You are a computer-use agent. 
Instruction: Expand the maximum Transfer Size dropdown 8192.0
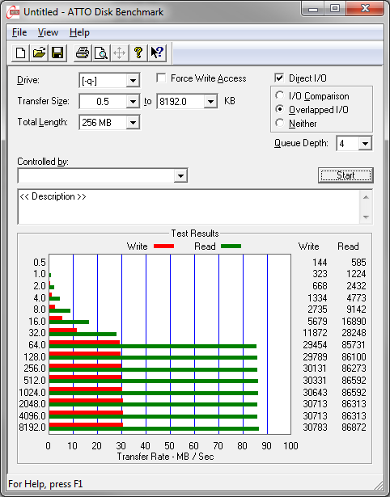(210, 102)
